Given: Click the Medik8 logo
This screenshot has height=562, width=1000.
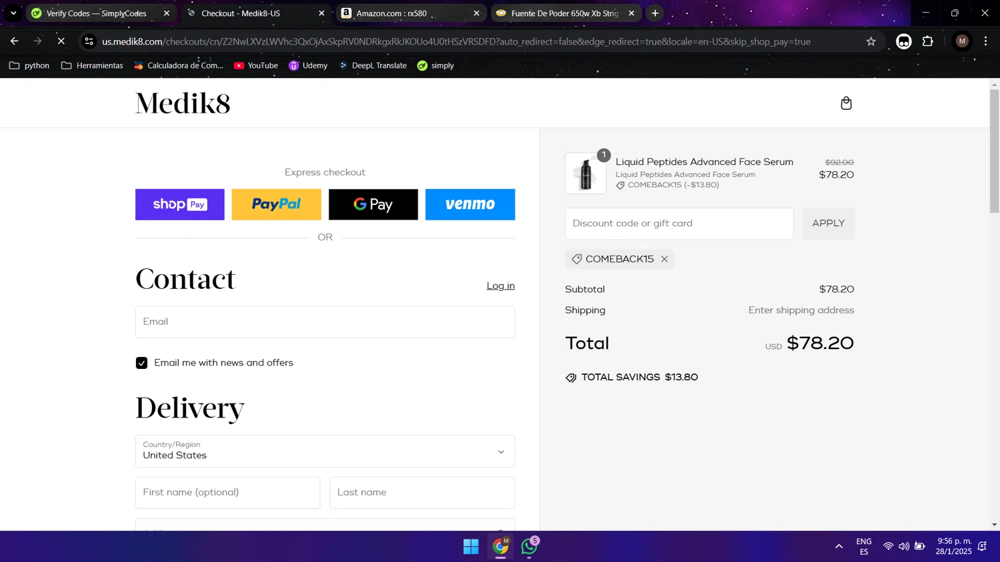Looking at the screenshot, I should pos(183,103).
